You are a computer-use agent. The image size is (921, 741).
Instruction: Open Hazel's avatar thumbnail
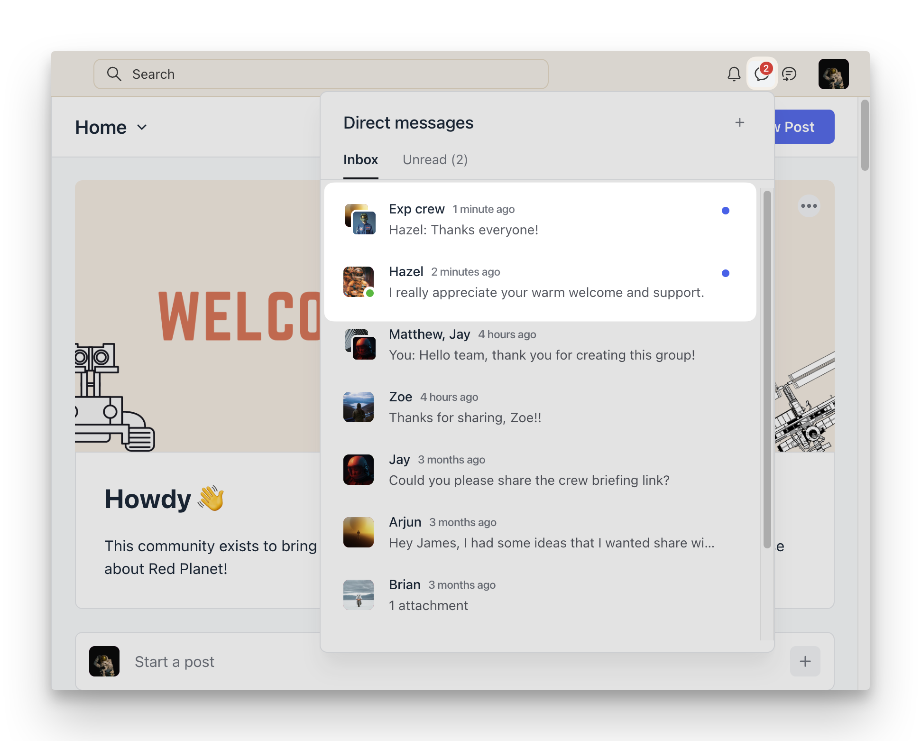358,282
